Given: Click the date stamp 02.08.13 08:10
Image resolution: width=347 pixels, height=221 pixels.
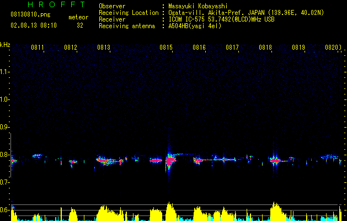Looking at the screenshot, I should tap(34, 25).
